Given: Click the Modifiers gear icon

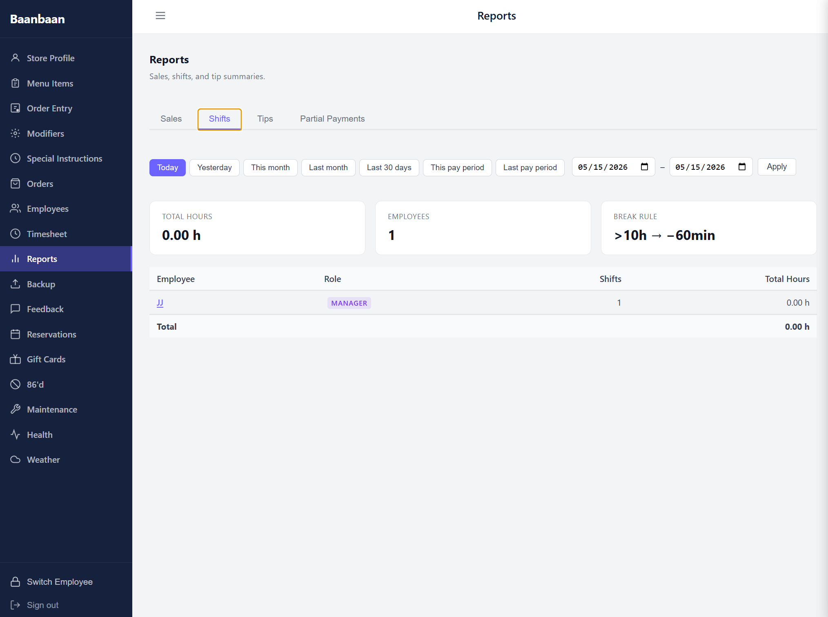Looking at the screenshot, I should tap(15, 133).
